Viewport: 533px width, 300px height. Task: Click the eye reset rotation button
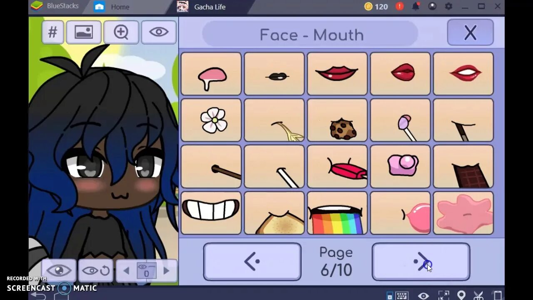96,271
